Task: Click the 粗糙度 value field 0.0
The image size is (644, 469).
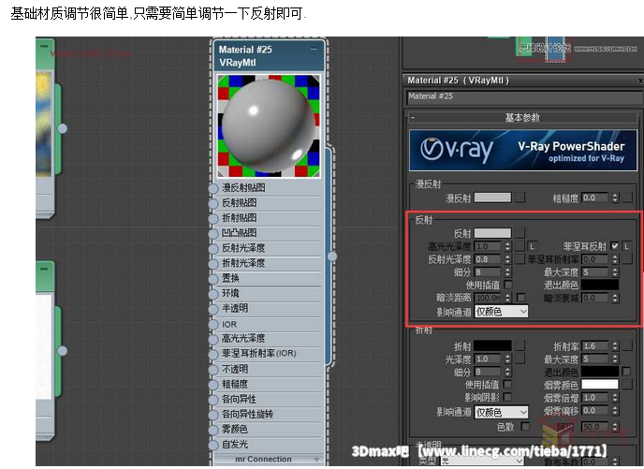Action: [x=595, y=198]
